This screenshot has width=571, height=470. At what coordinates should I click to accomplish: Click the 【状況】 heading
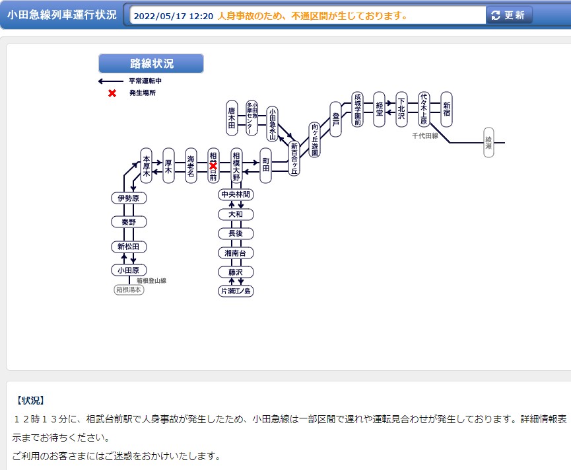pos(30,401)
